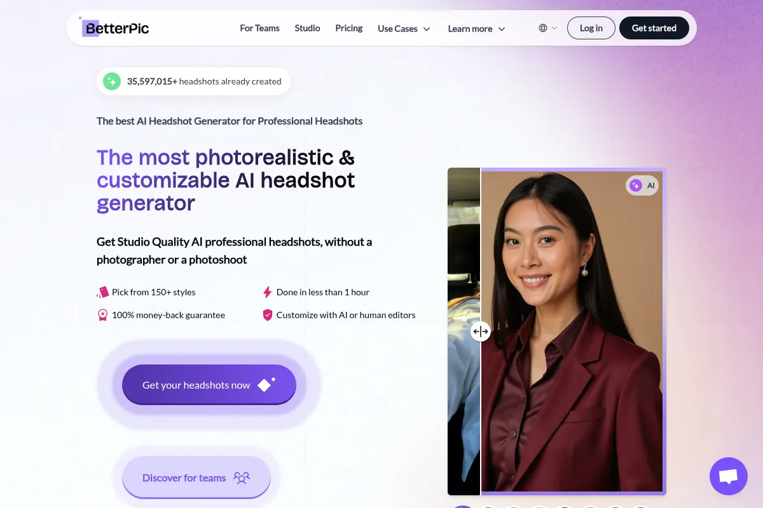Click the best AI Headshot Generator subtitle
763x508 pixels.
pos(230,121)
